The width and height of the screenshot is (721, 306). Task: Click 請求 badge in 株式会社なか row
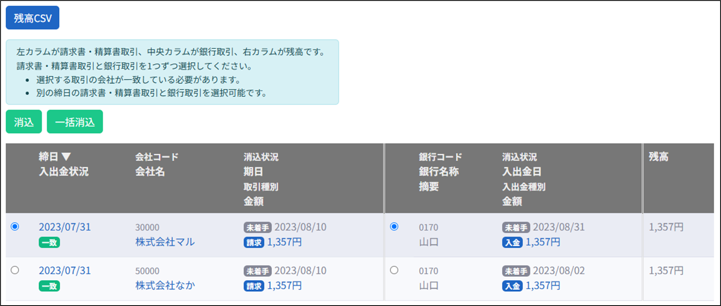click(x=254, y=286)
